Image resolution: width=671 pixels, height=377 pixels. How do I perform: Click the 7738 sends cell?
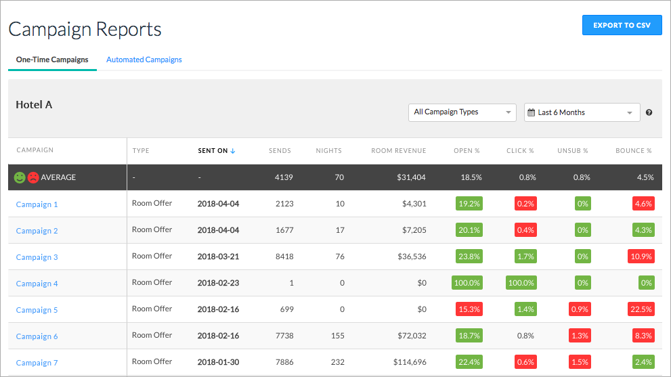coord(284,336)
